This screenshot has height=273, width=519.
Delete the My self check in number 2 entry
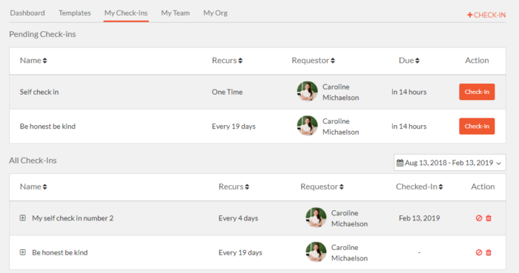[x=489, y=218]
